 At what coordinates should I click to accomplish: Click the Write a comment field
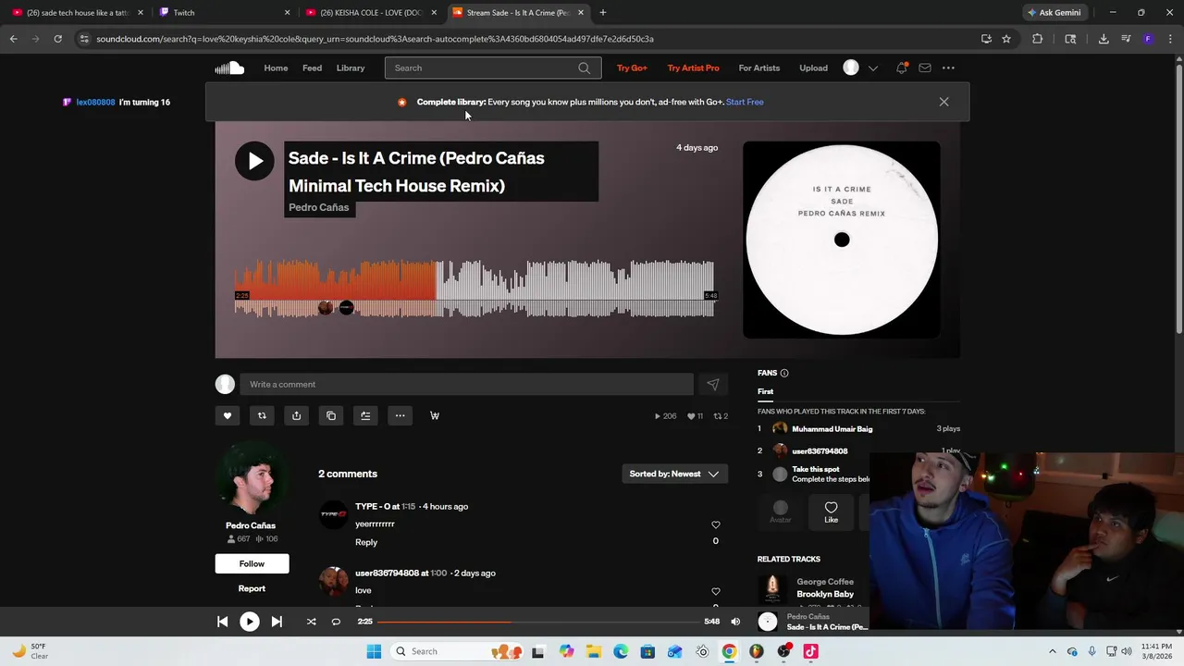[x=466, y=384]
